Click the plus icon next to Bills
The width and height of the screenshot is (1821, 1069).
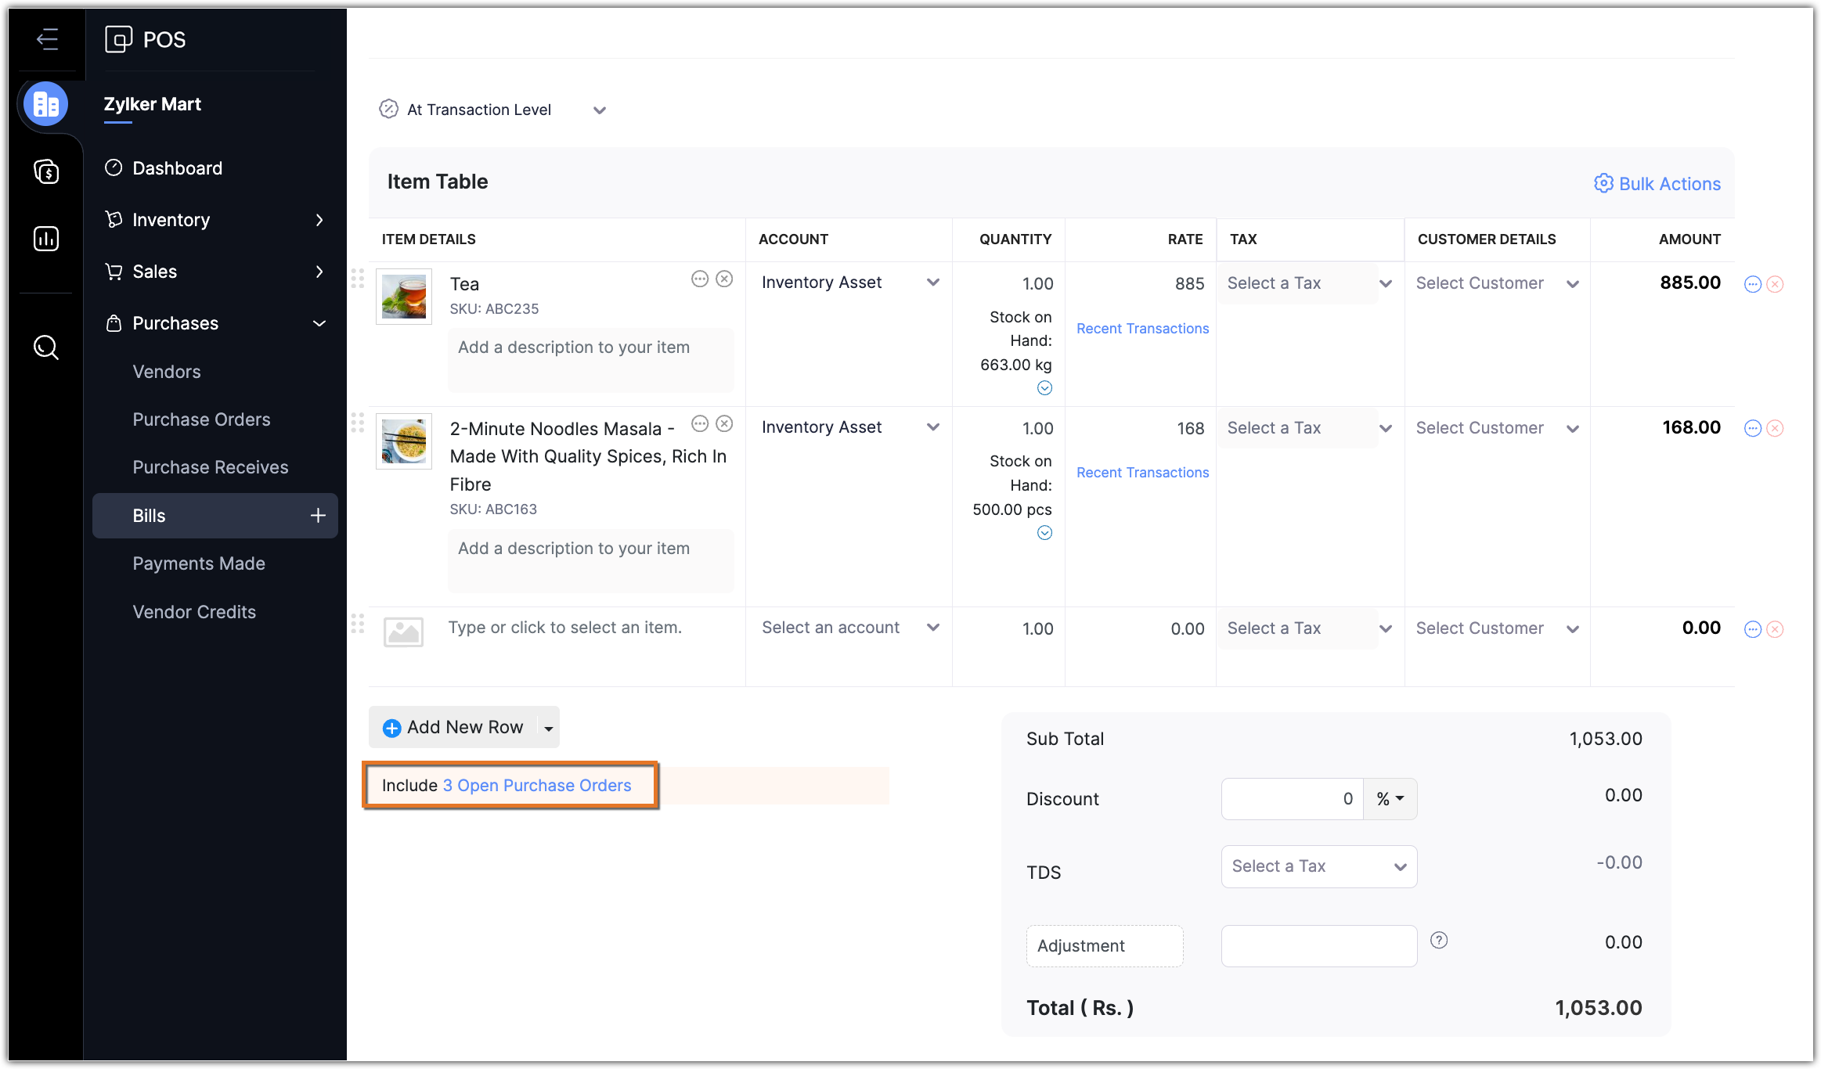[318, 515]
